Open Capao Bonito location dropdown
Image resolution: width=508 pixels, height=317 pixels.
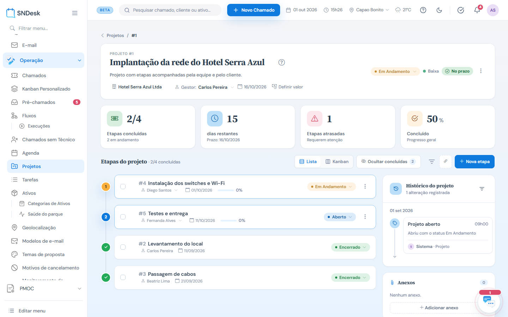369,10
